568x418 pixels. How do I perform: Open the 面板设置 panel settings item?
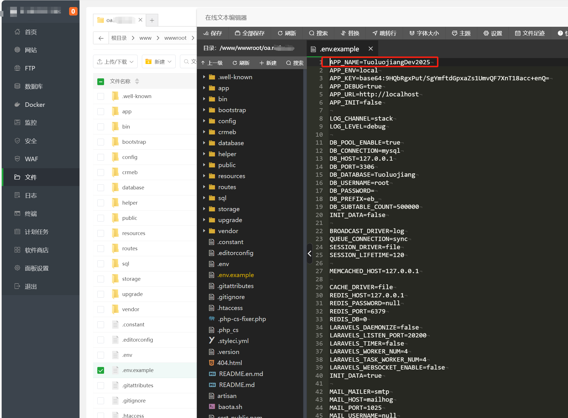tap(37, 268)
